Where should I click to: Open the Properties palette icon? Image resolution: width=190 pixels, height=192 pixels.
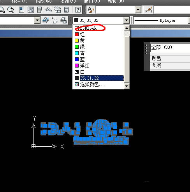tap(21, 10)
